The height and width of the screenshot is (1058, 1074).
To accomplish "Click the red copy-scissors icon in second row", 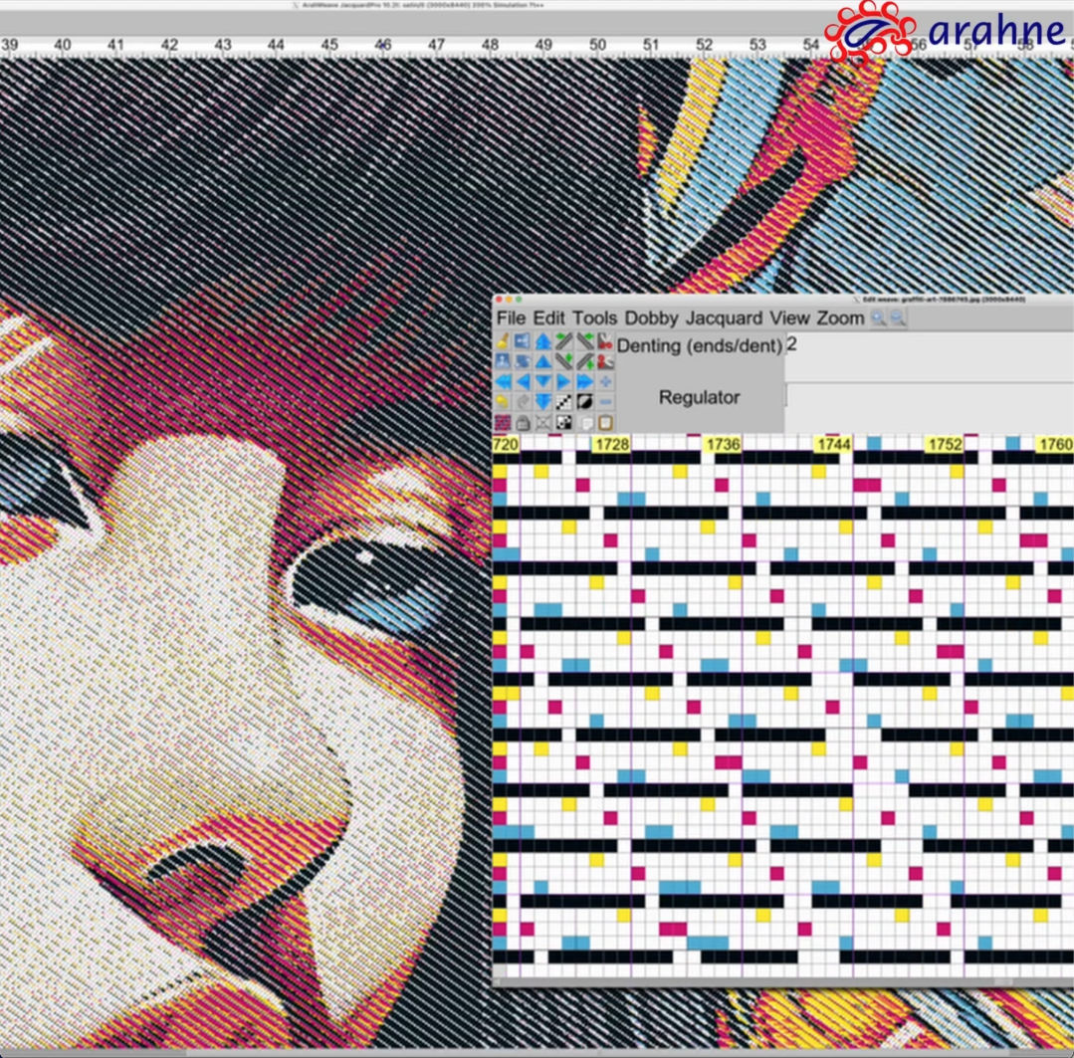I will pos(605,361).
